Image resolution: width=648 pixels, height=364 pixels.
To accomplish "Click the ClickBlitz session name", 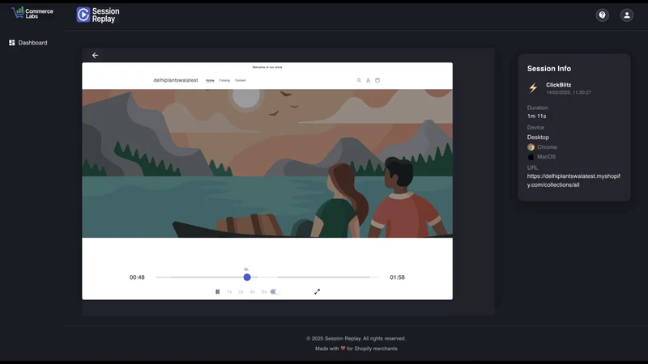I will pos(559,85).
